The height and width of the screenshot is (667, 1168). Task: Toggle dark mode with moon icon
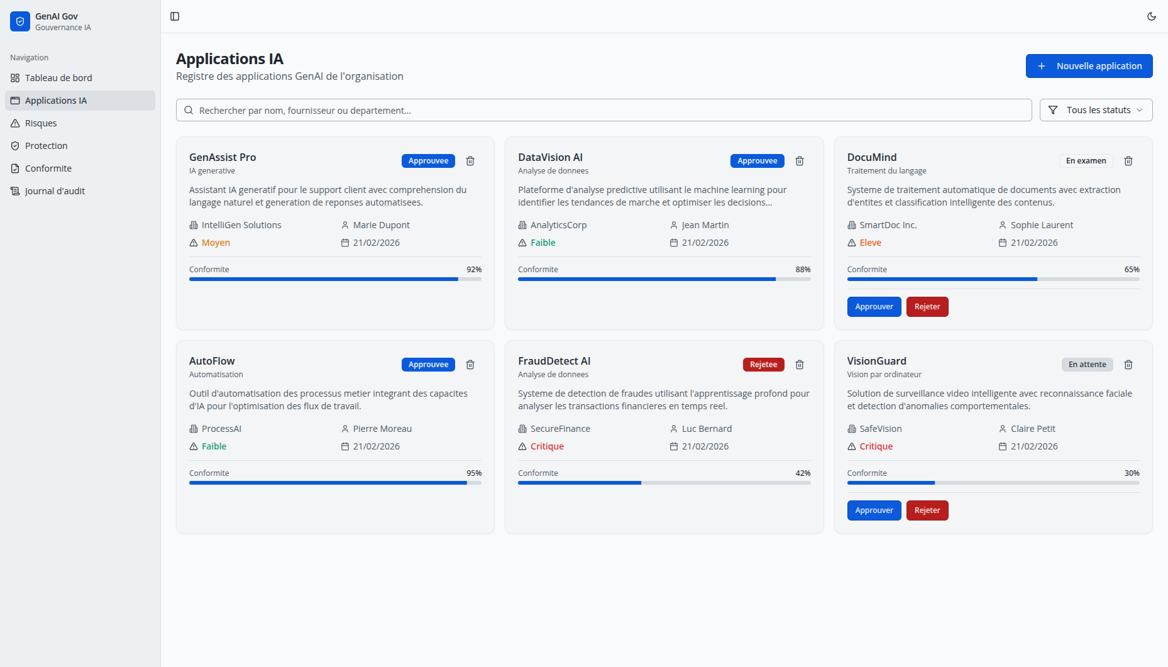click(x=1152, y=16)
